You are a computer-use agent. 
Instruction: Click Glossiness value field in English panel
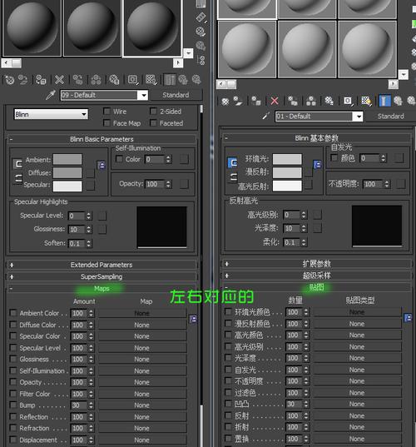(77, 230)
